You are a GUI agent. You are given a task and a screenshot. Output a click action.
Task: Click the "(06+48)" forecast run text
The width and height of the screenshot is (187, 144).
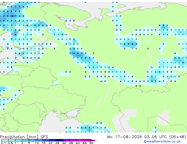[x=178, y=137]
